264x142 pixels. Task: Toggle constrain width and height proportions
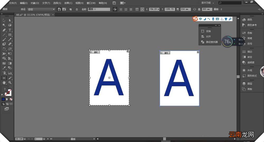(195, 9)
